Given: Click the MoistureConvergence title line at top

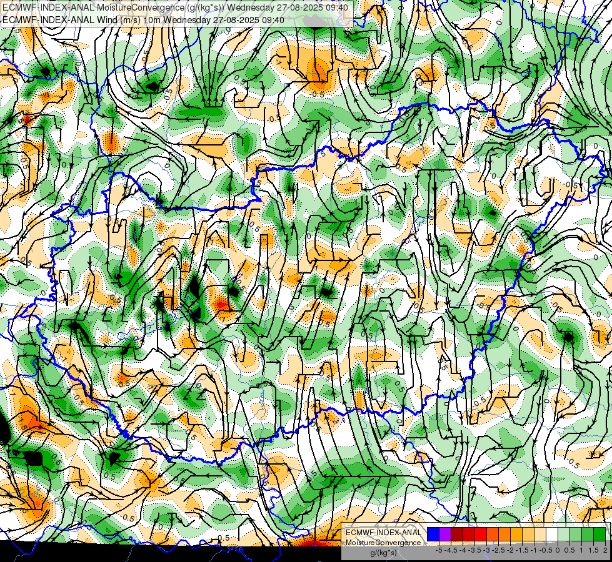Looking at the screenshot, I should pyautogui.click(x=175, y=7).
